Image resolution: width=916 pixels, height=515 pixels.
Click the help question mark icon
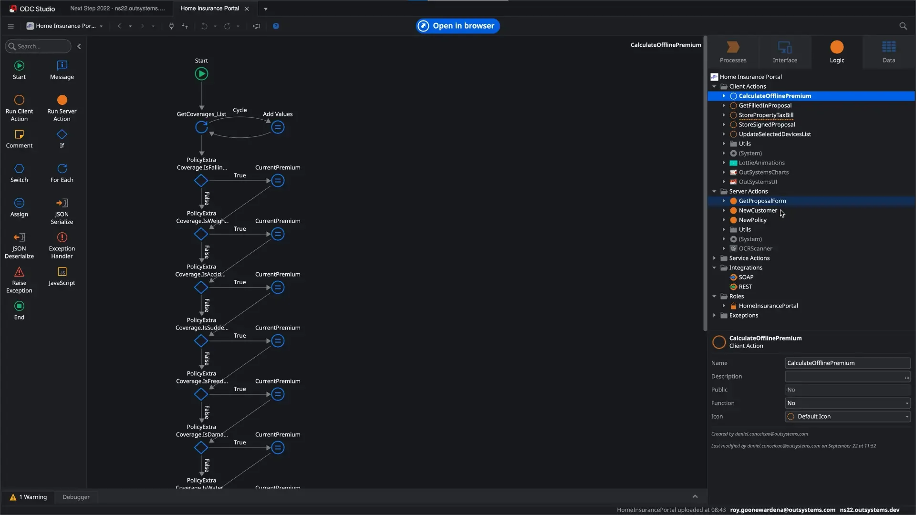click(x=276, y=26)
